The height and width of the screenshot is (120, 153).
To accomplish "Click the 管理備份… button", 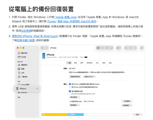I will [74, 105].
